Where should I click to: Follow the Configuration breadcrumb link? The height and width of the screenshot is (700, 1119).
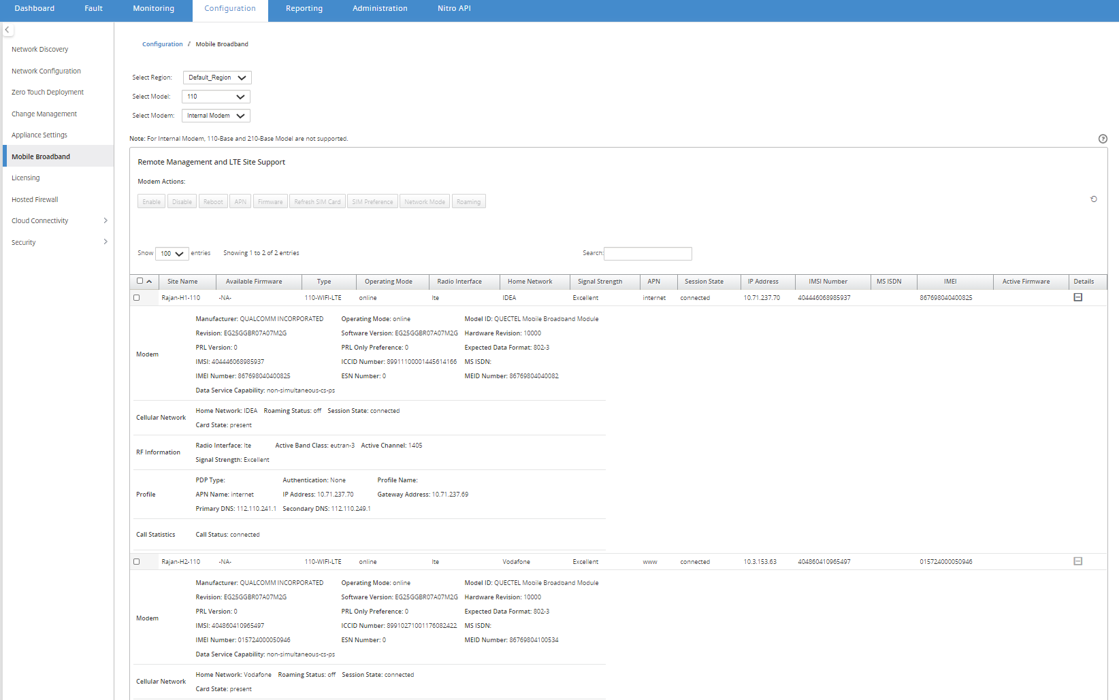[163, 44]
